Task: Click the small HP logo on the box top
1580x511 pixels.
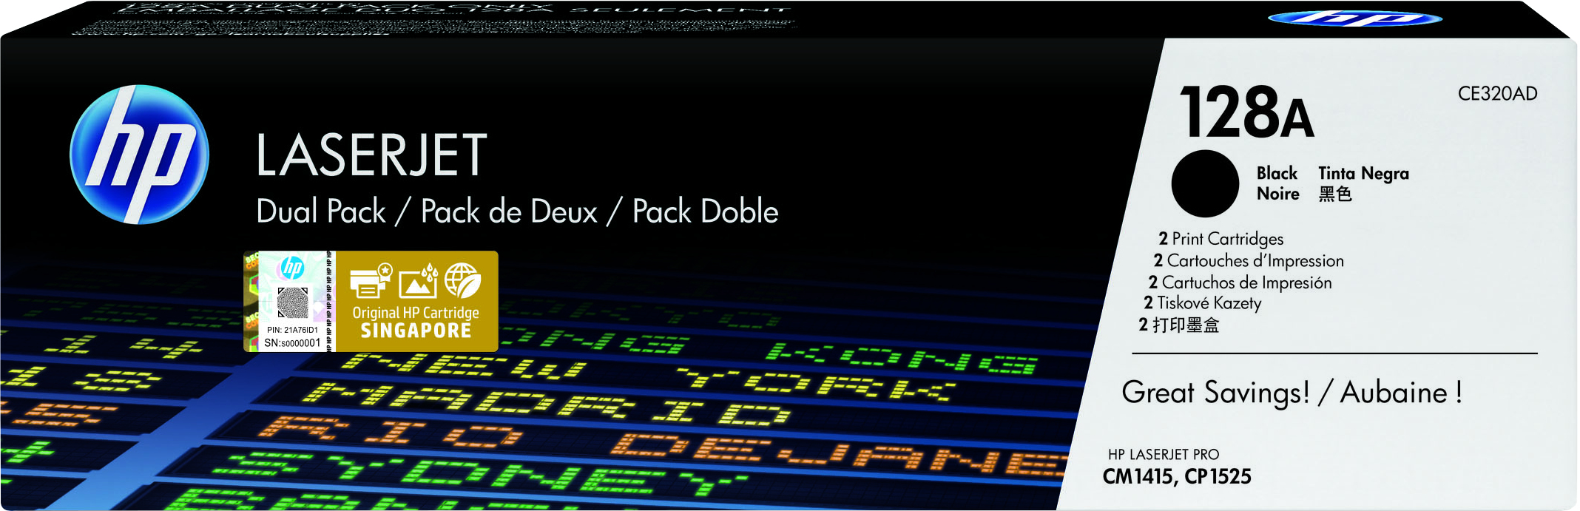Action: (x=1354, y=18)
